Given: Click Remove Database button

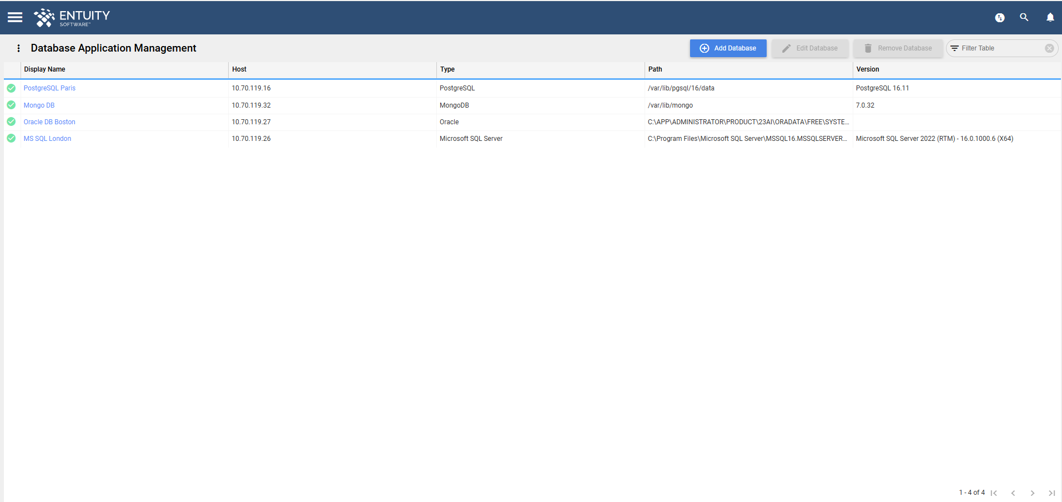Looking at the screenshot, I should point(898,48).
